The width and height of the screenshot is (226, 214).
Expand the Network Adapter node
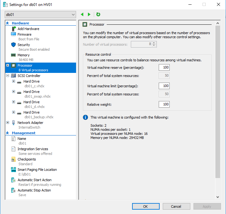point(8,123)
